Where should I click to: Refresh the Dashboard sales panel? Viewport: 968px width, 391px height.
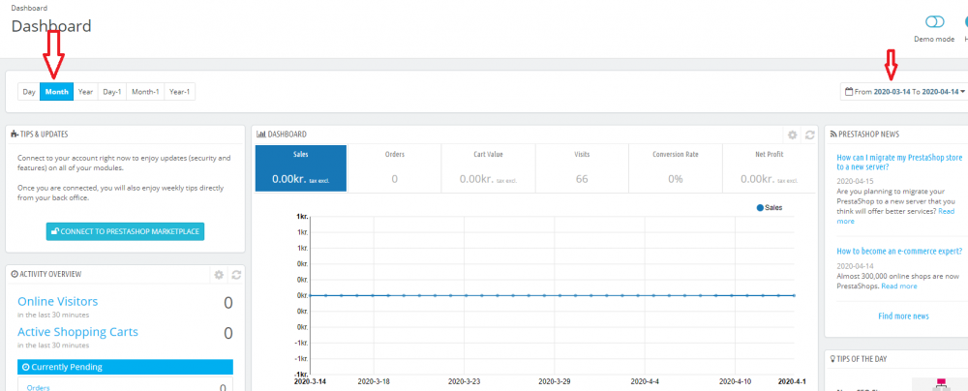[809, 135]
